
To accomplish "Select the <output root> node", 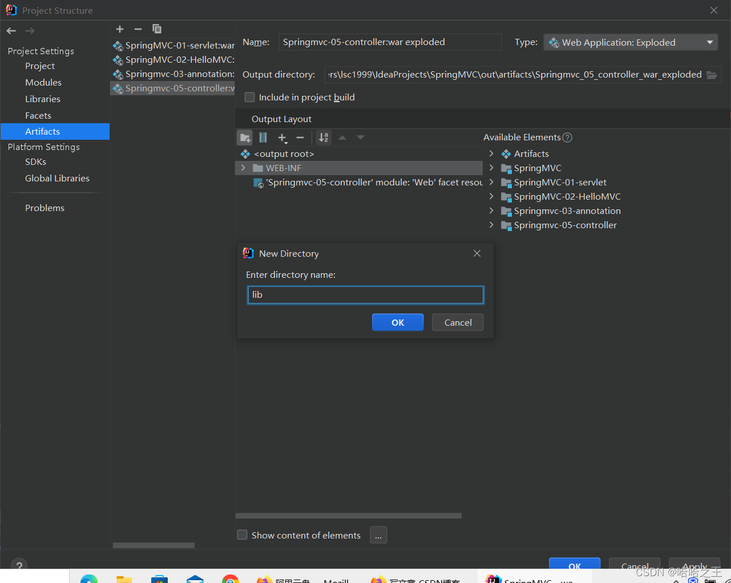I will [x=284, y=153].
